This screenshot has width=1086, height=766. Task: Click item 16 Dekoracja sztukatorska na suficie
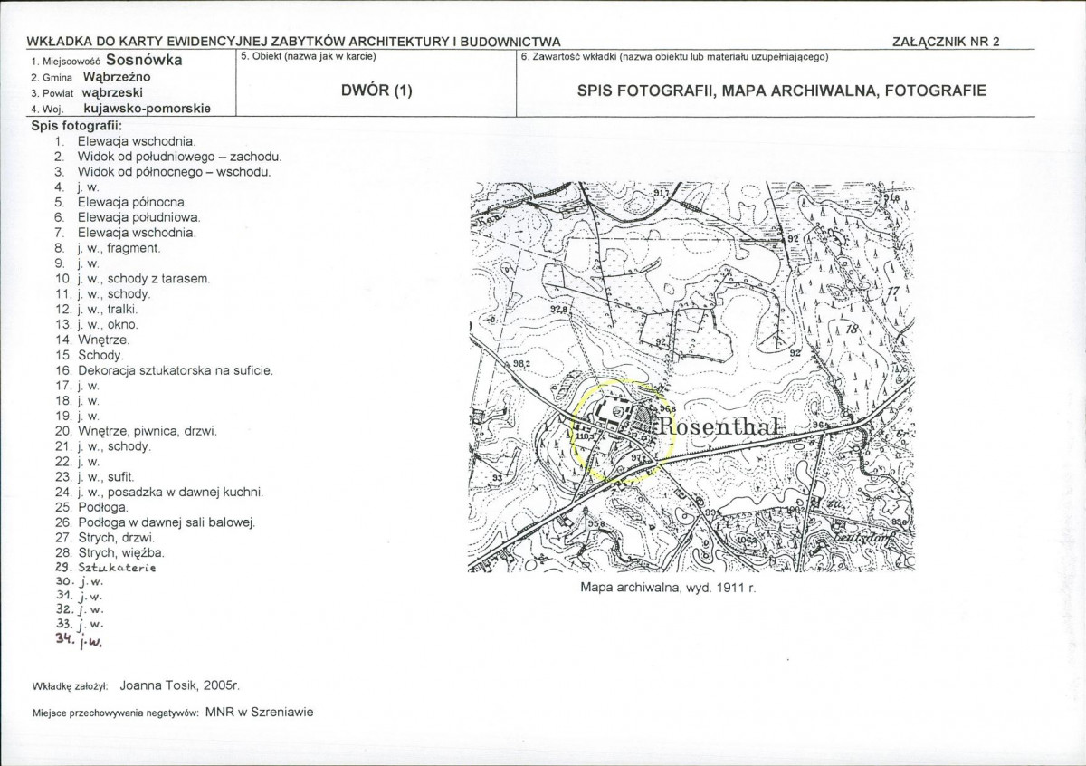(164, 370)
